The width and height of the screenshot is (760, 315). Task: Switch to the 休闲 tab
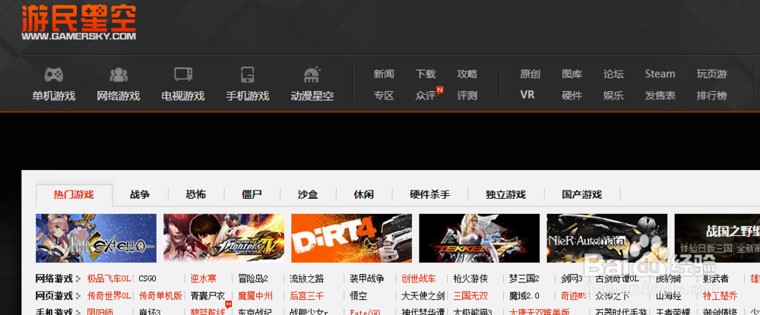pyautogui.click(x=364, y=195)
